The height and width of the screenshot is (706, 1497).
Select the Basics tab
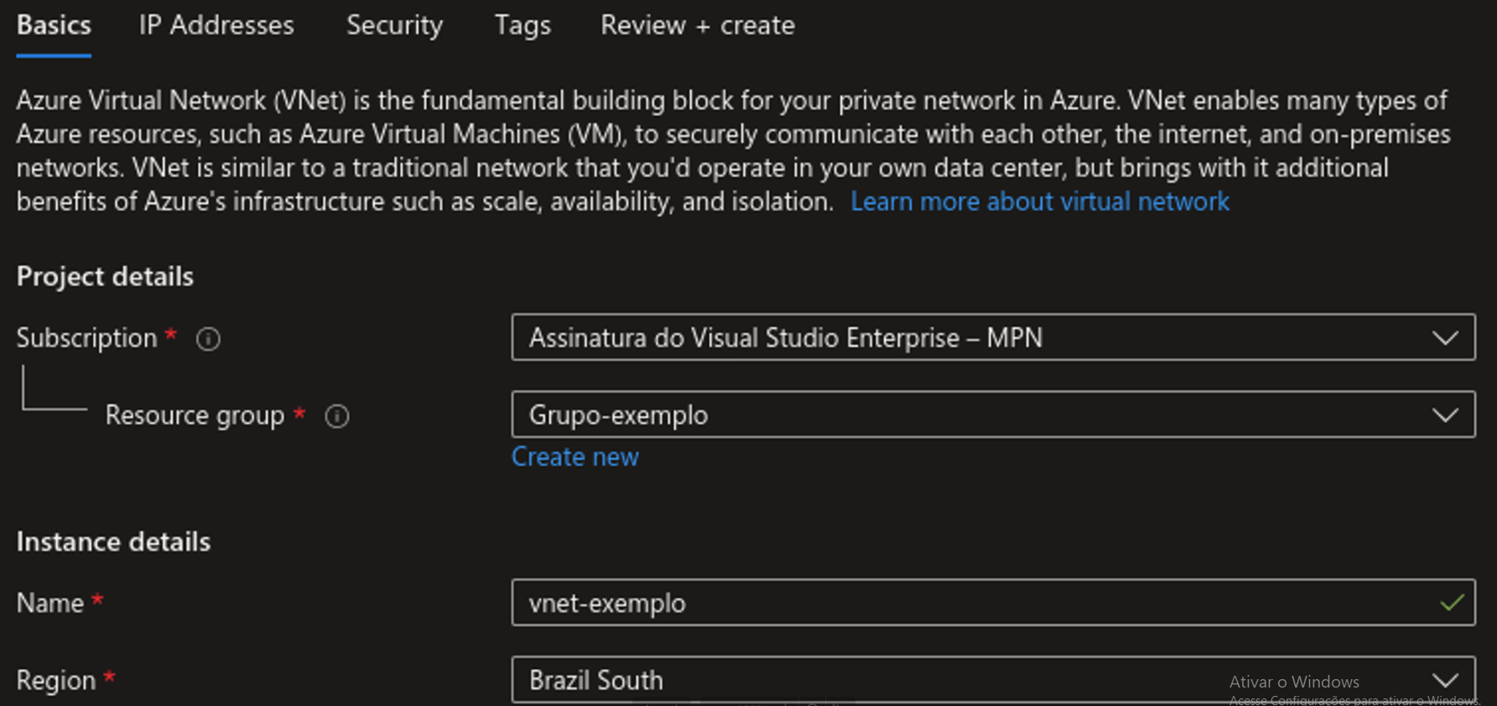pyautogui.click(x=54, y=26)
